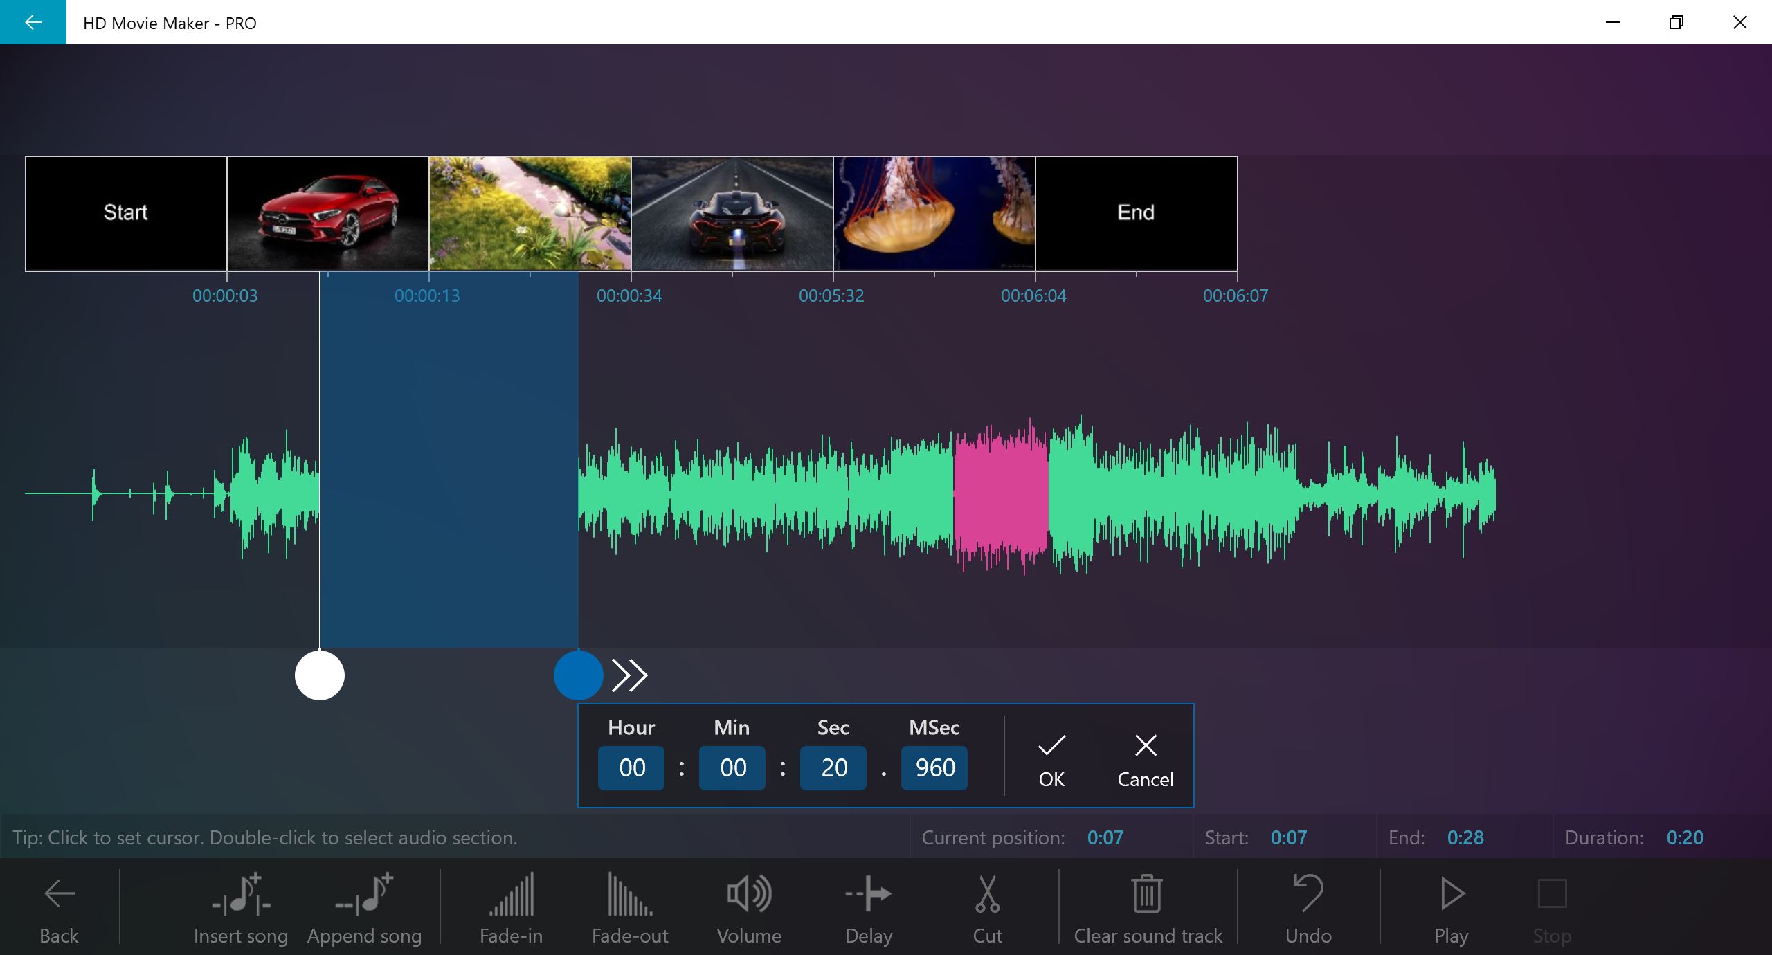Click the Sec field showing 20
The height and width of the screenshot is (955, 1772).
point(833,767)
